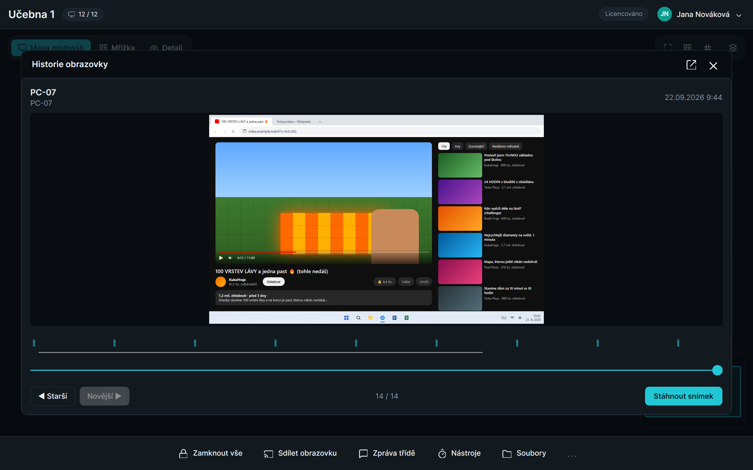The width and height of the screenshot is (753, 470).
Task: Lock all computers with Zamknout vše
Action: pos(211,453)
